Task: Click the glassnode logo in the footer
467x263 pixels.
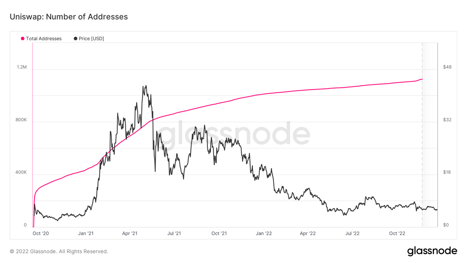Action: 432,251
